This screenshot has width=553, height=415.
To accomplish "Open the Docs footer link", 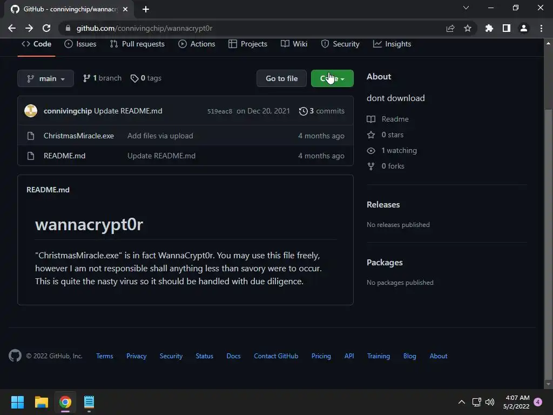I will click(233, 356).
